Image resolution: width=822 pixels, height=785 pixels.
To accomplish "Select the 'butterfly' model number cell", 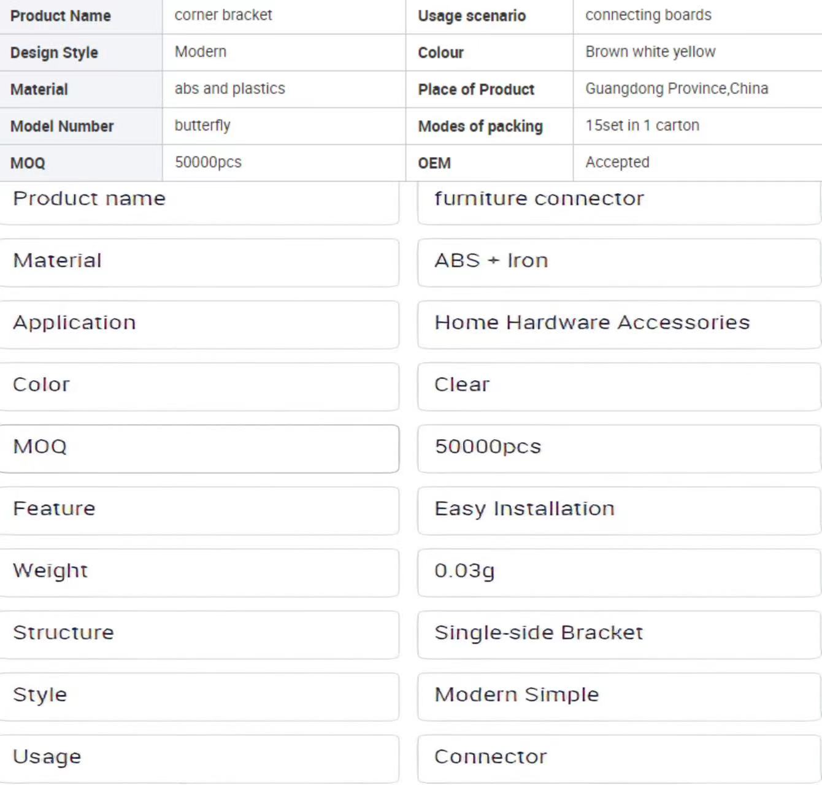I will 283,126.
